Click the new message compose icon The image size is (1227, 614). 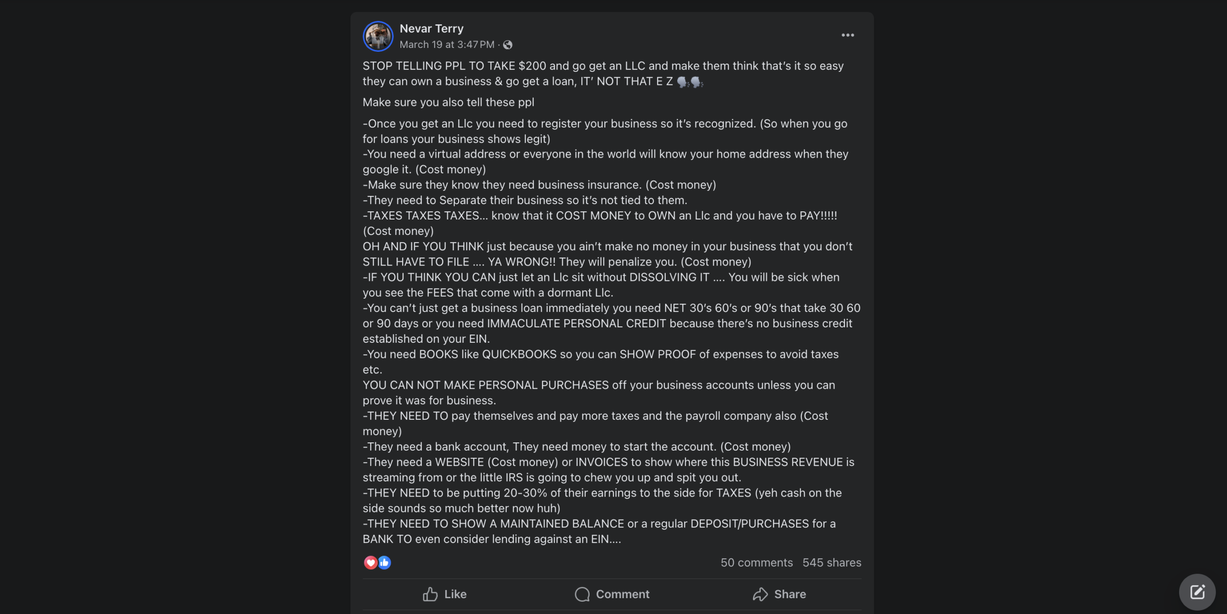(1197, 592)
